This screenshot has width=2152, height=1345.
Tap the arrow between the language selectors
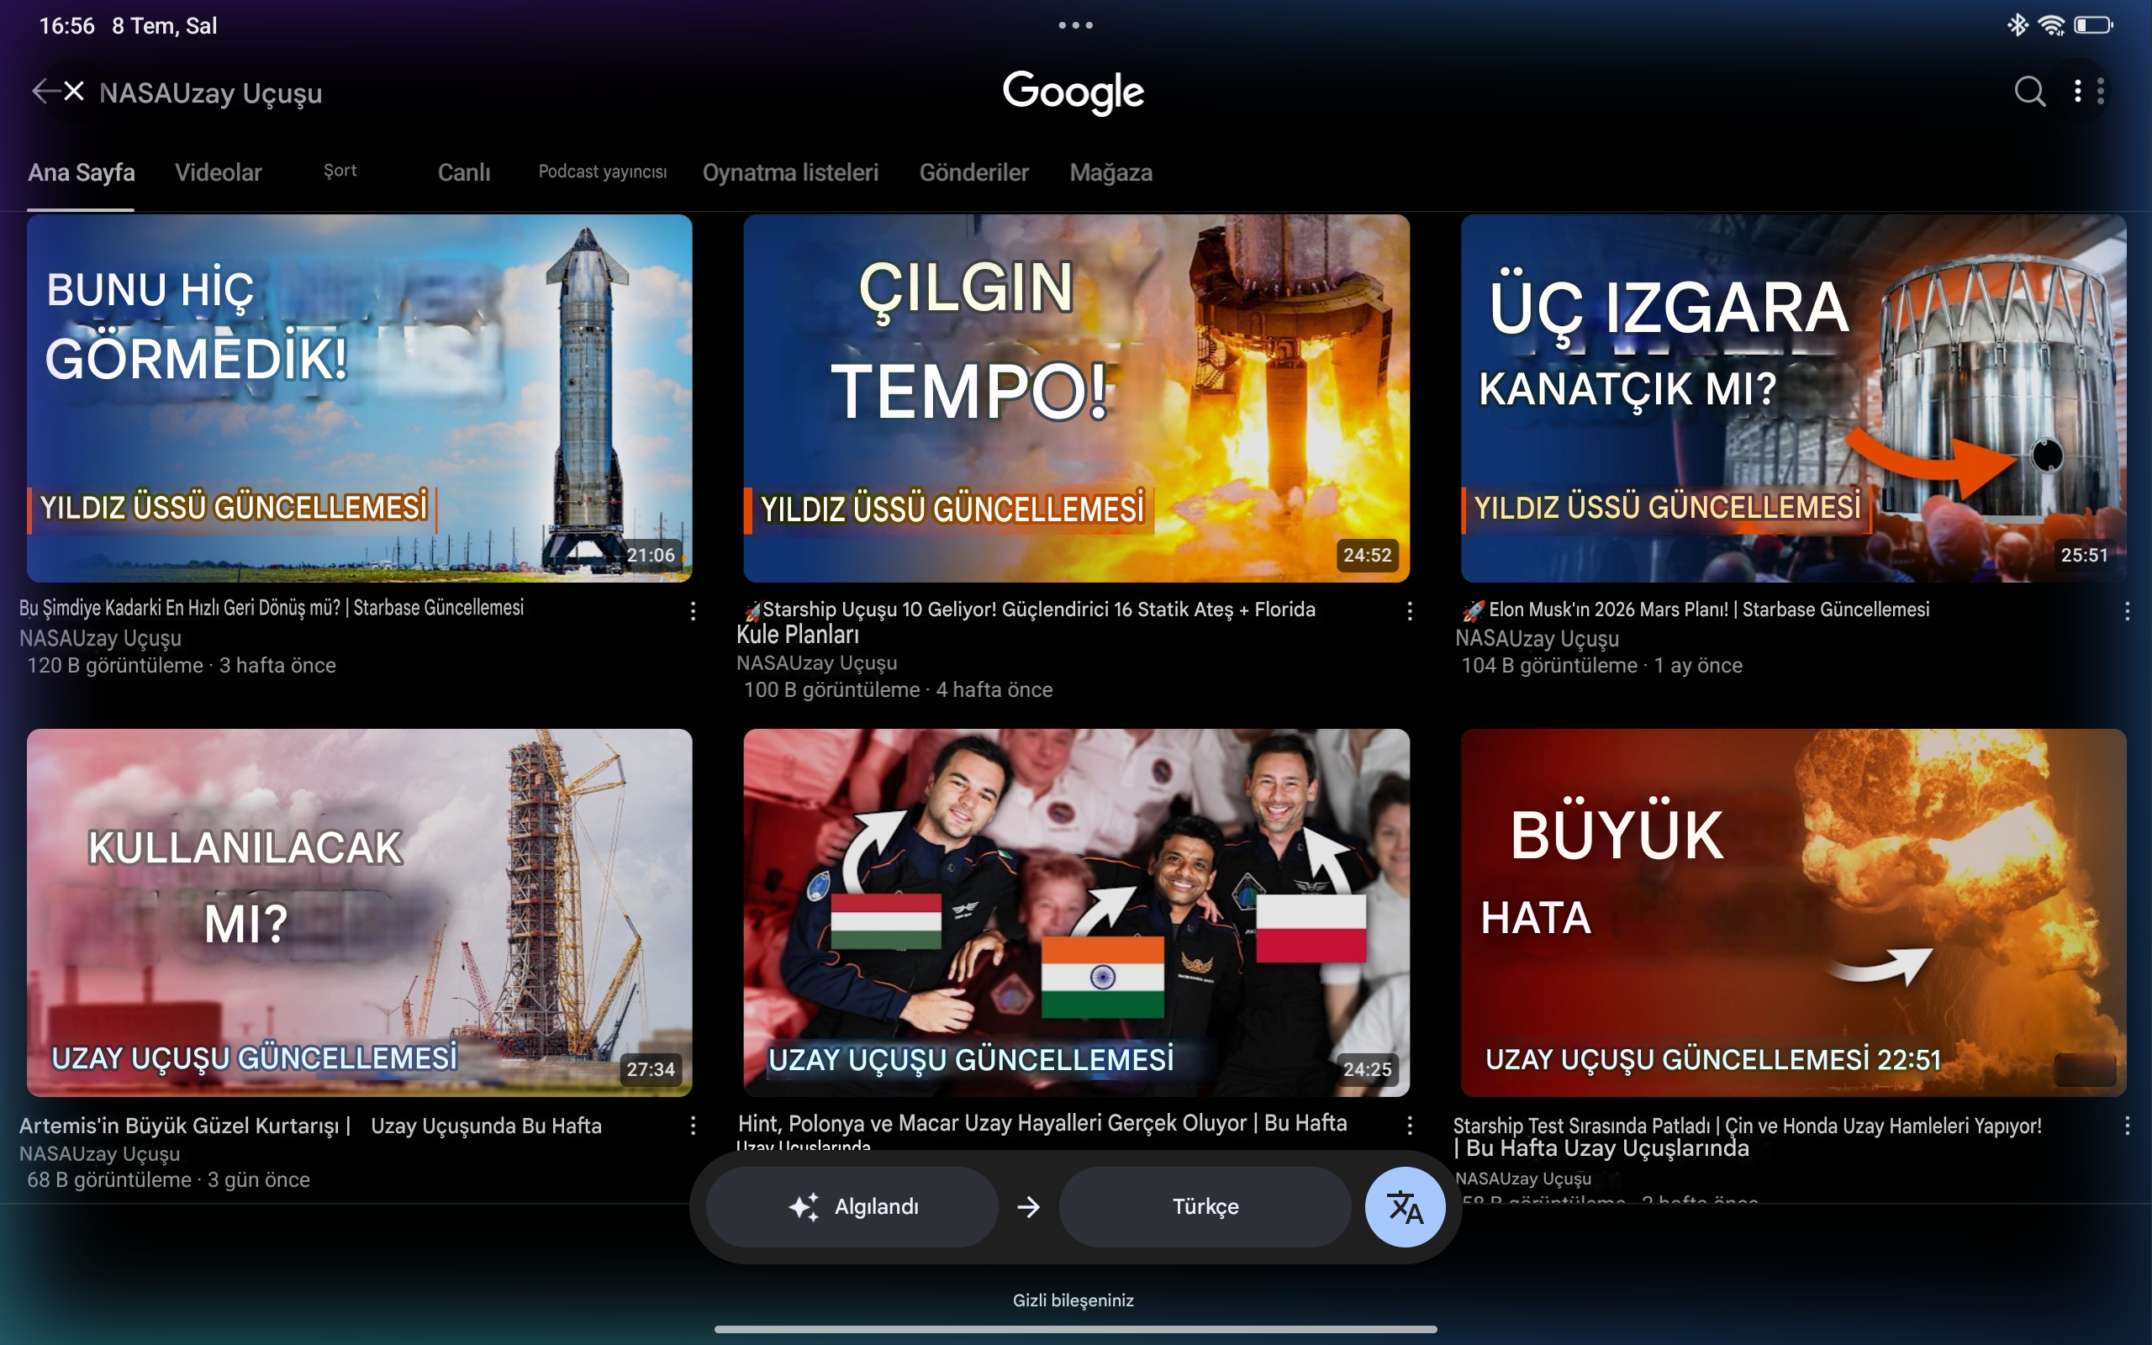coord(1028,1207)
